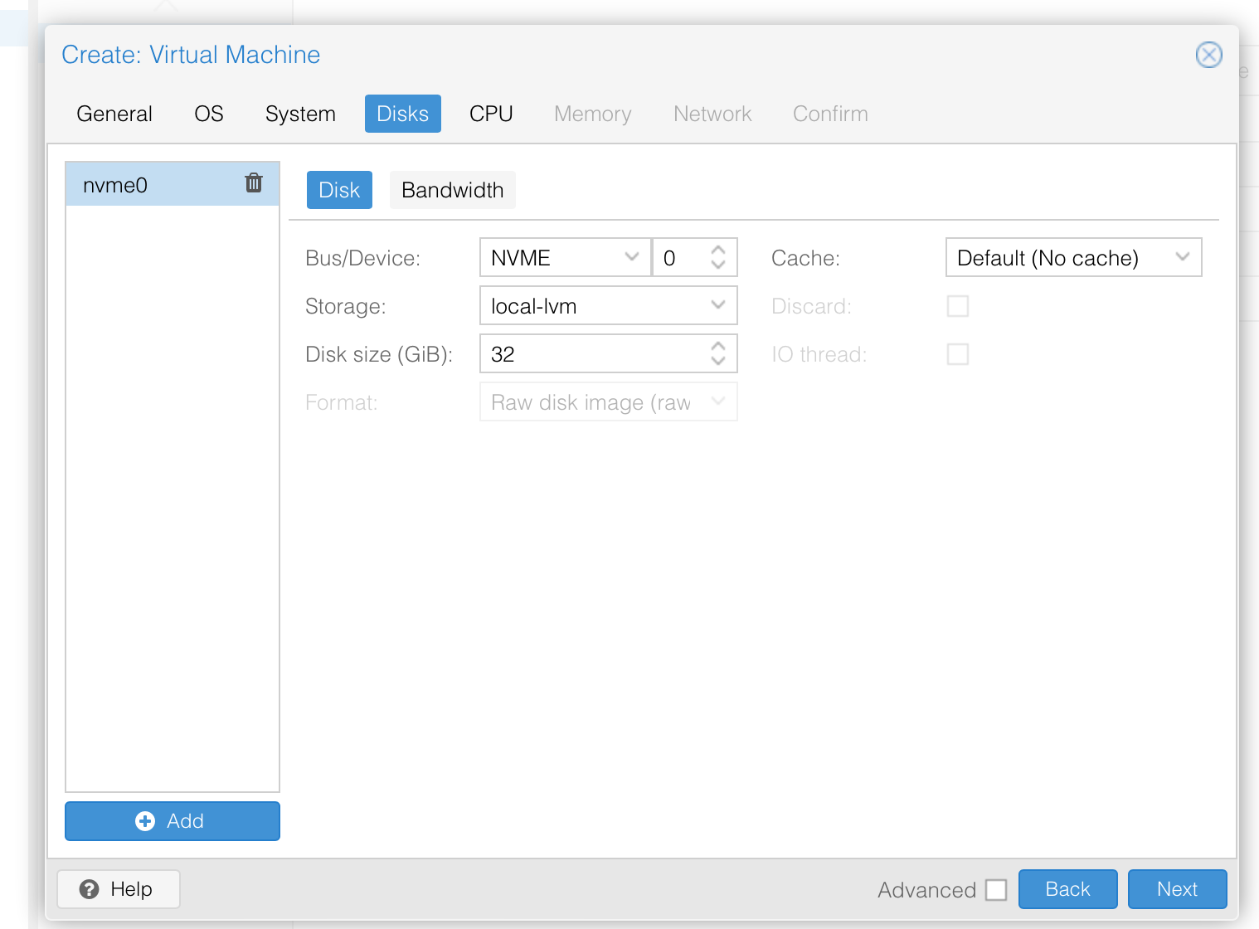Open Help
Image resolution: width=1259 pixels, height=929 pixels.
(x=118, y=889)
